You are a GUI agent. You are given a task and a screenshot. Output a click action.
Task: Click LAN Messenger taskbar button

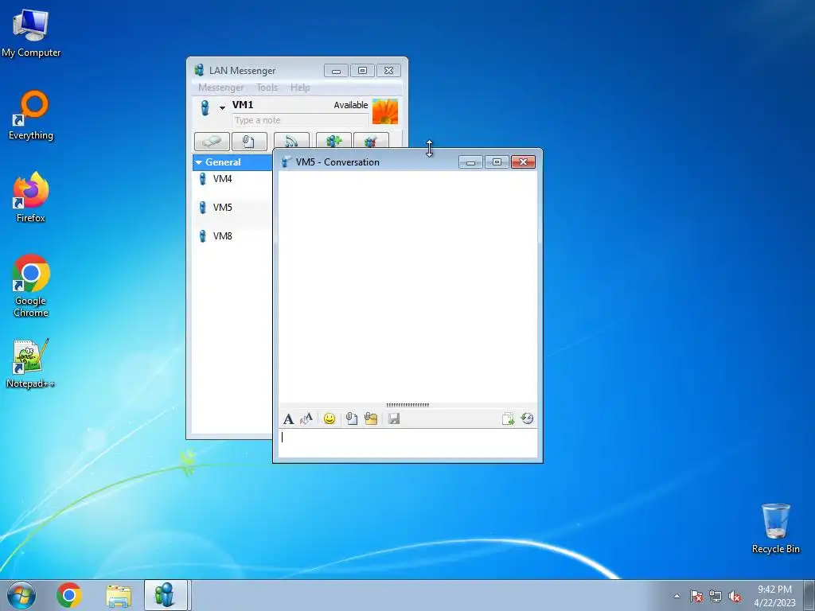166,595
